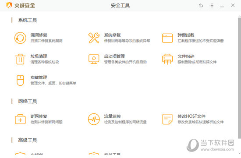Click description 强制删除或彻底粉碎文件

click(197, 62)
